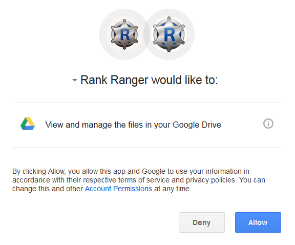Click the Google Drive permission row

[x=146, y=125]
